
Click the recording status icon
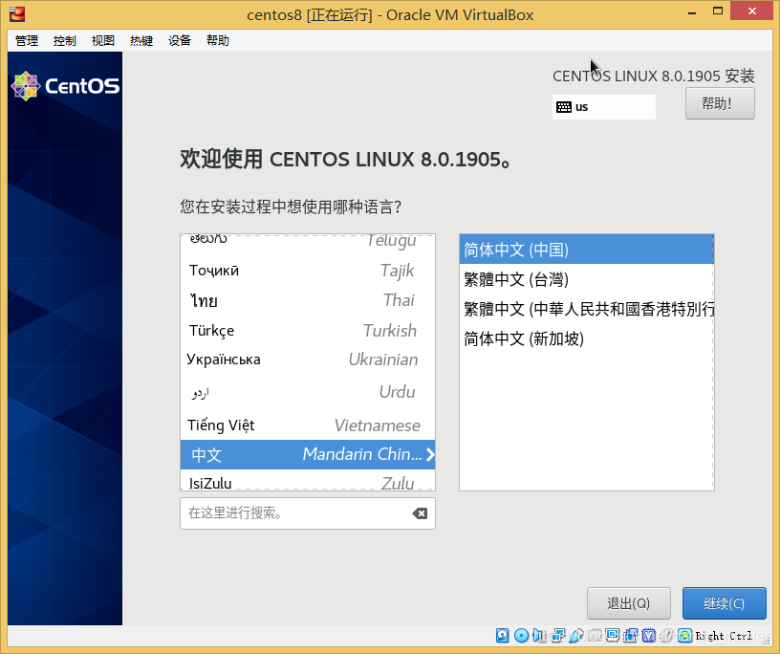pyautogui.click(x=631, y=636)
